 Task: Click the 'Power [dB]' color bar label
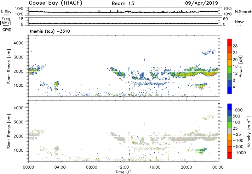240,66
